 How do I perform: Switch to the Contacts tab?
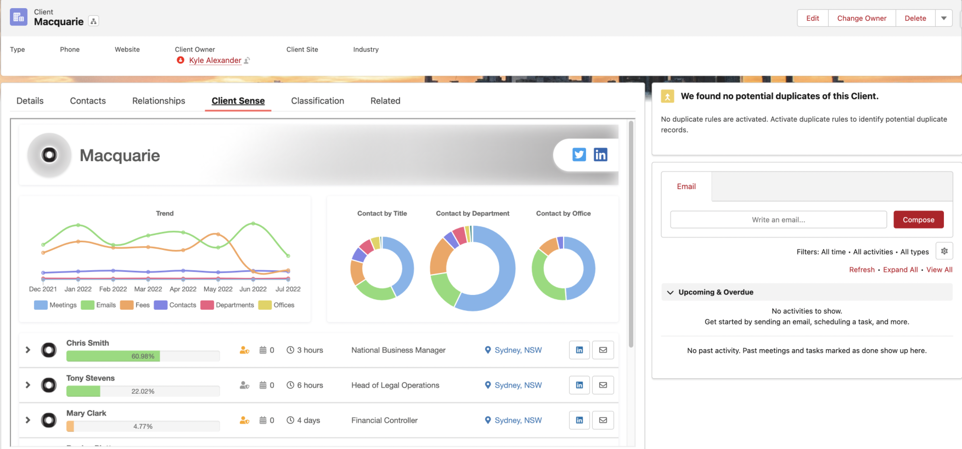tap(88, 101)
